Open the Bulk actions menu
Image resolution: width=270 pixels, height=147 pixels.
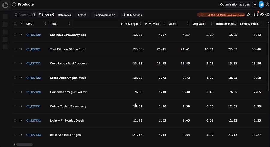point(132,15)
